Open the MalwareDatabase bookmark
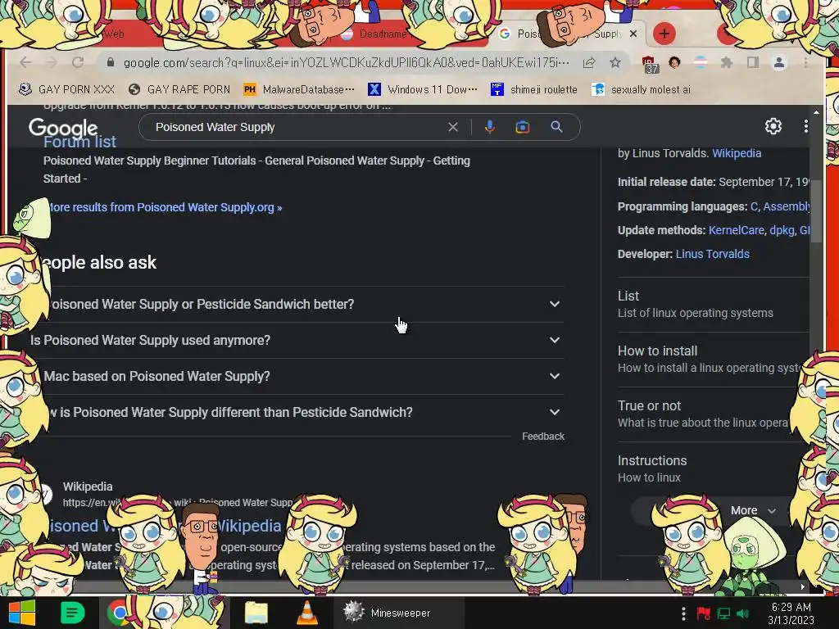The width and height of the screenshot is (839, 629). point(298,89)
